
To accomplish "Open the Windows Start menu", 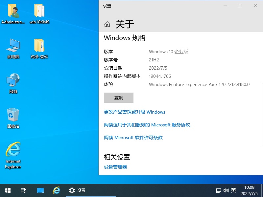I will click(x=7, y=190).
